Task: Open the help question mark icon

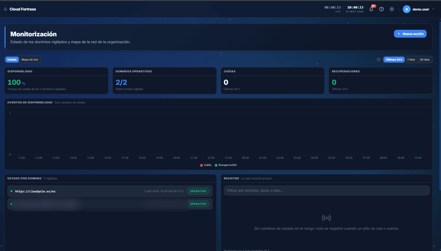Action: (x=382, y=9)
